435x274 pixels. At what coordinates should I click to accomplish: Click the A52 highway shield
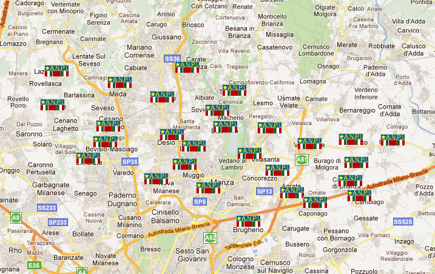tap(210, 238)
